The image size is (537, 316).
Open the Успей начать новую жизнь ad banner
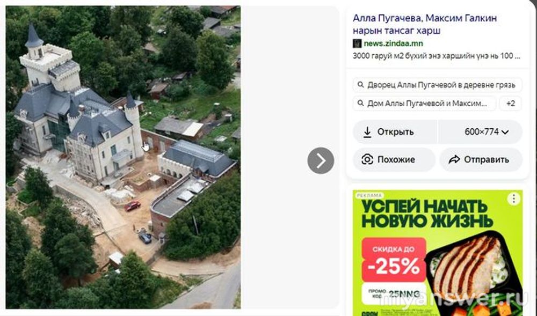pyautogui.click(x=438, y=253)
